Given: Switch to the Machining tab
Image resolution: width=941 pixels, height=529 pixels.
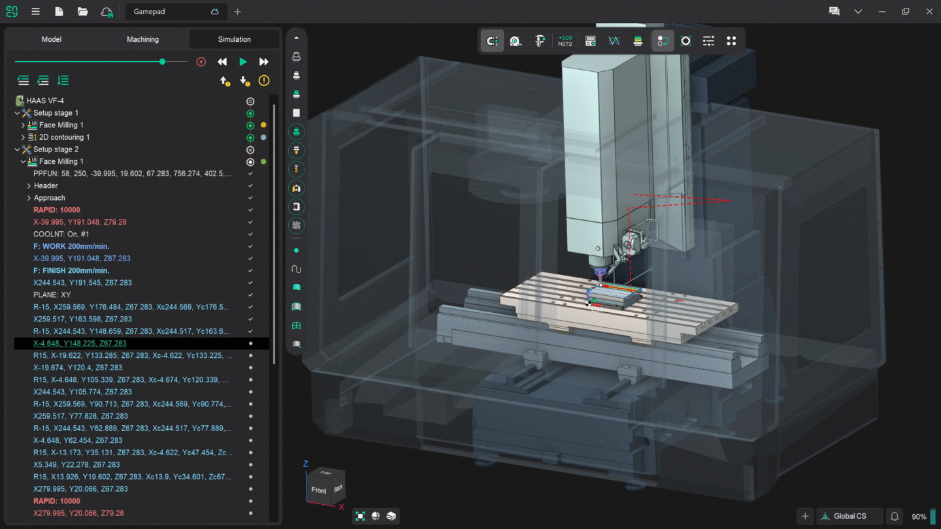Looking at the screenshot, I should click(x=142, y=39).
